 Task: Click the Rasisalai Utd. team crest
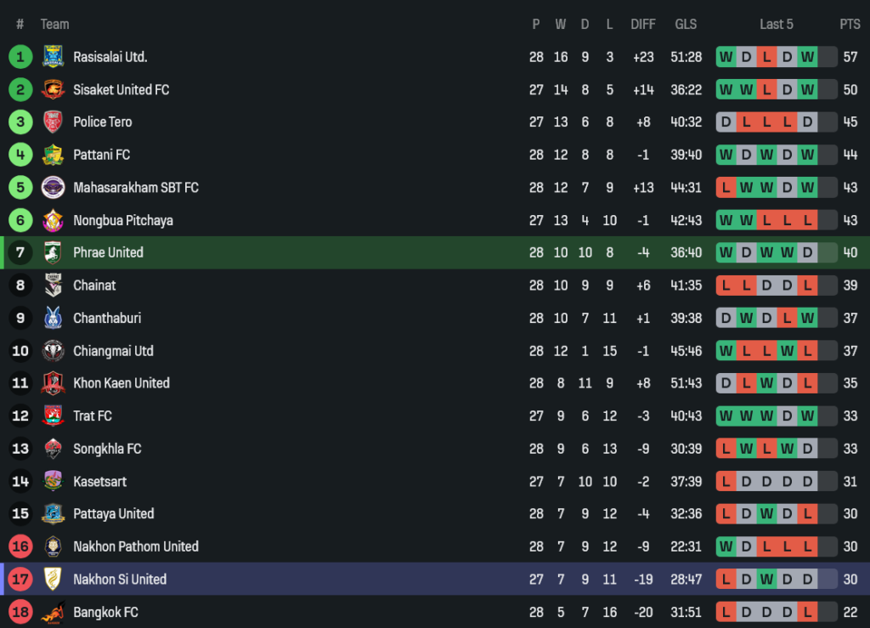(53, 57)
